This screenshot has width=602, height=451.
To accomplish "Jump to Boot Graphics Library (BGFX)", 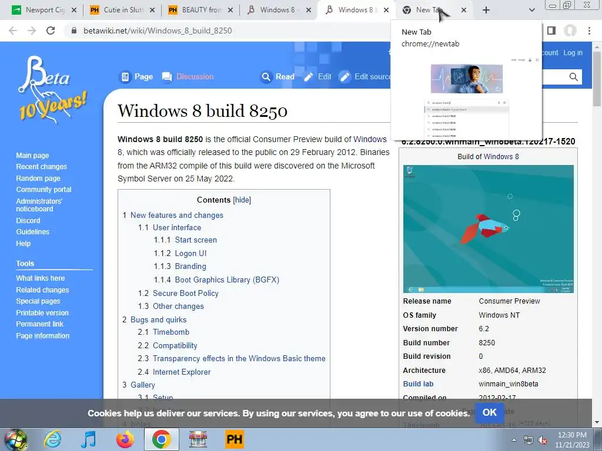I will pyautogui.click(x=227, y=280).
